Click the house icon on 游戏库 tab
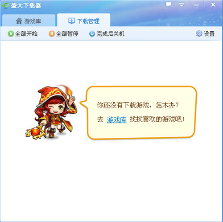This screenshot has width=223, height=222. [19, 21]
